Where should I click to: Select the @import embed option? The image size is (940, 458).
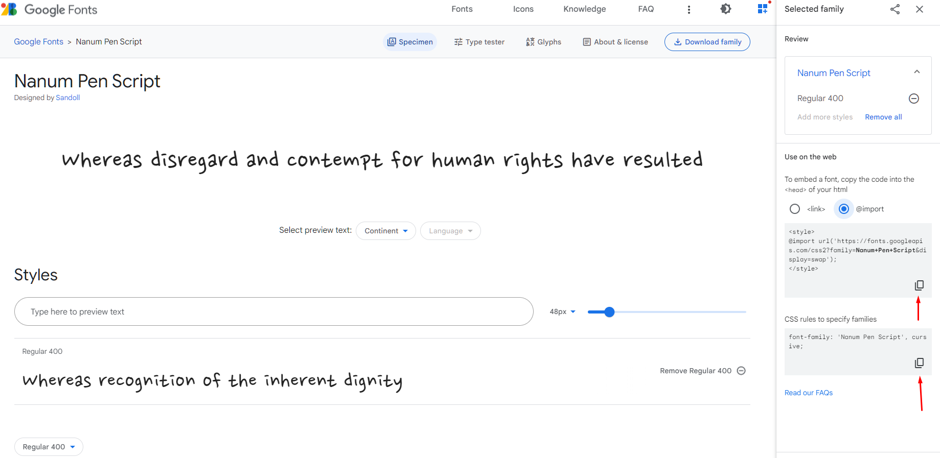click(x=844, y=209)
